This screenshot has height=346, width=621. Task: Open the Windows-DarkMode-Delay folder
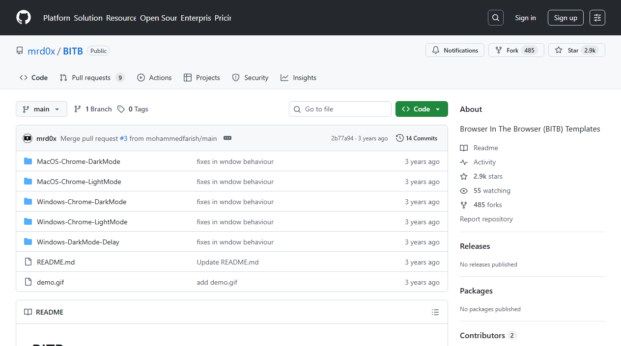click(x=78, y=242)
